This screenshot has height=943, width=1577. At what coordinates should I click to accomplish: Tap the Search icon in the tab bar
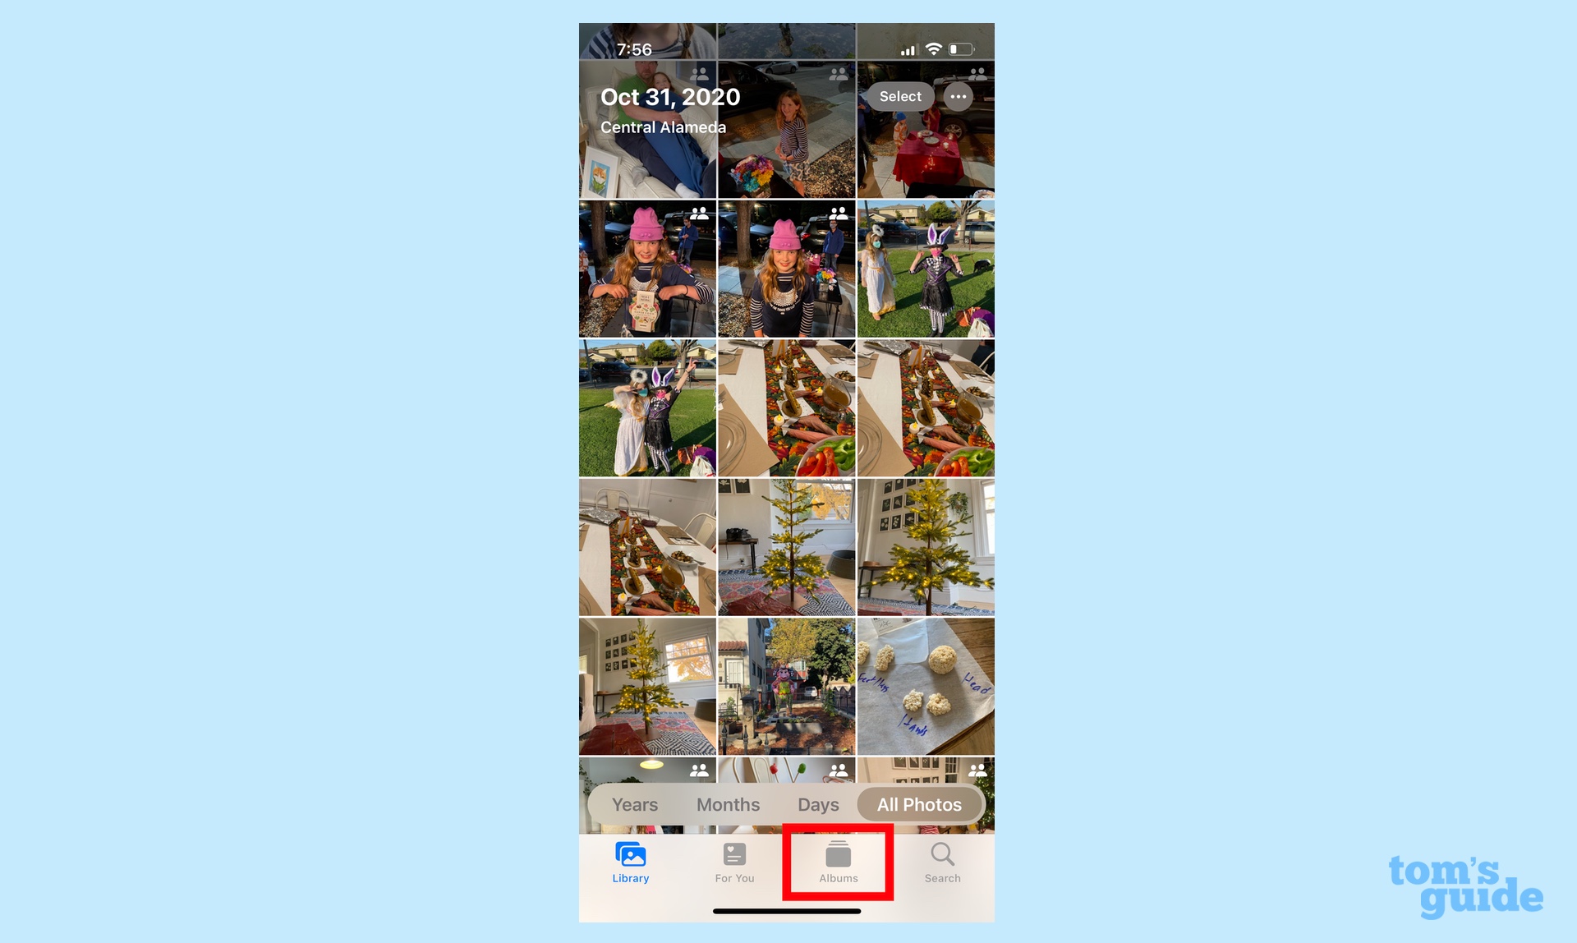(942, 862)
